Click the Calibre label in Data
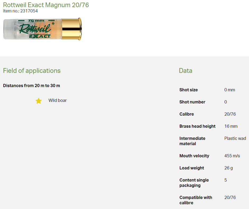Image resolution: width=249 pixels, height=209 pixels. 186,114
